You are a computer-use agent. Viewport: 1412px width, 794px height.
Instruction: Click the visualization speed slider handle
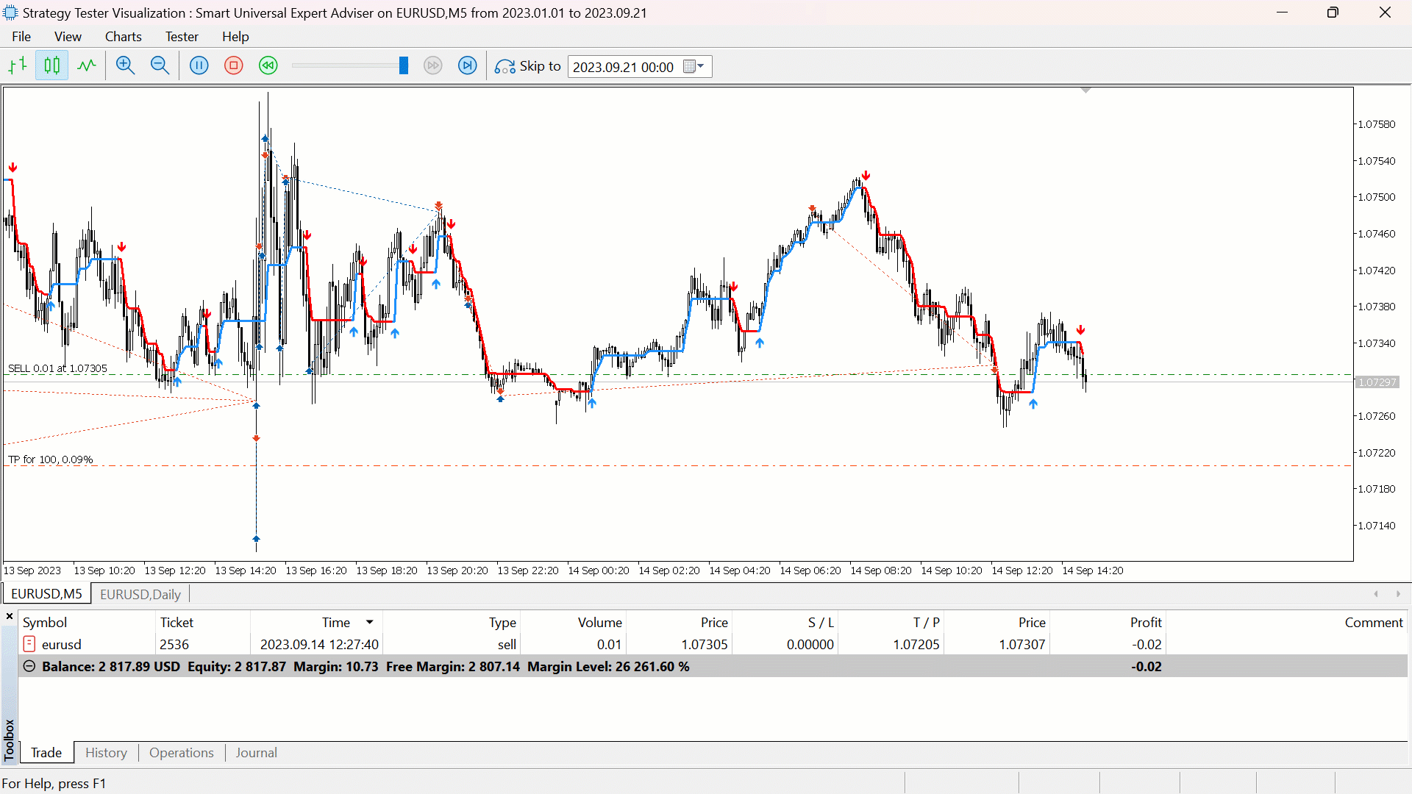[x=404, y=66]
